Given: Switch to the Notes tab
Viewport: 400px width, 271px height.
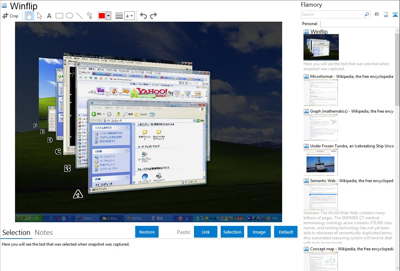Looking at the screenshot, I should pyautogui.click(x=44, y=233).
